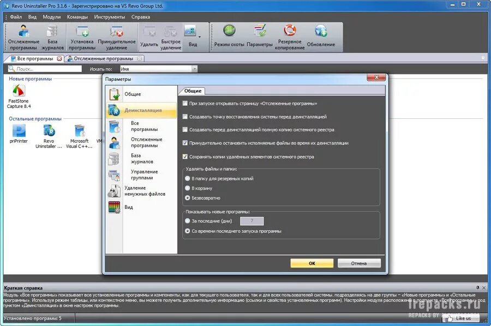Image resolution: width=491 pixels, height=326 pixels.
Task: Select the Revo Uninstaller program icon
Action: click(49, 136)
